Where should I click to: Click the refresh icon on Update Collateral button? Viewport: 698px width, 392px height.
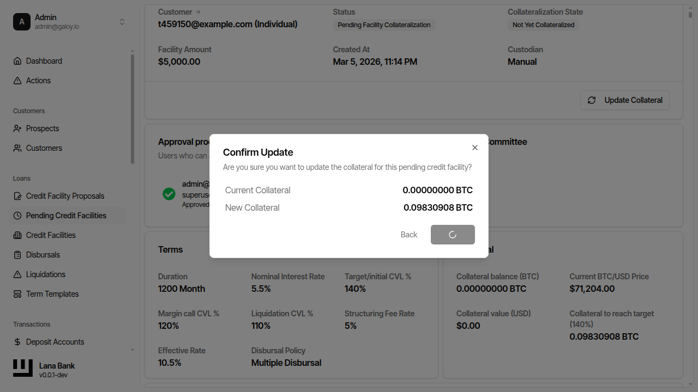[x=592, y=100]
